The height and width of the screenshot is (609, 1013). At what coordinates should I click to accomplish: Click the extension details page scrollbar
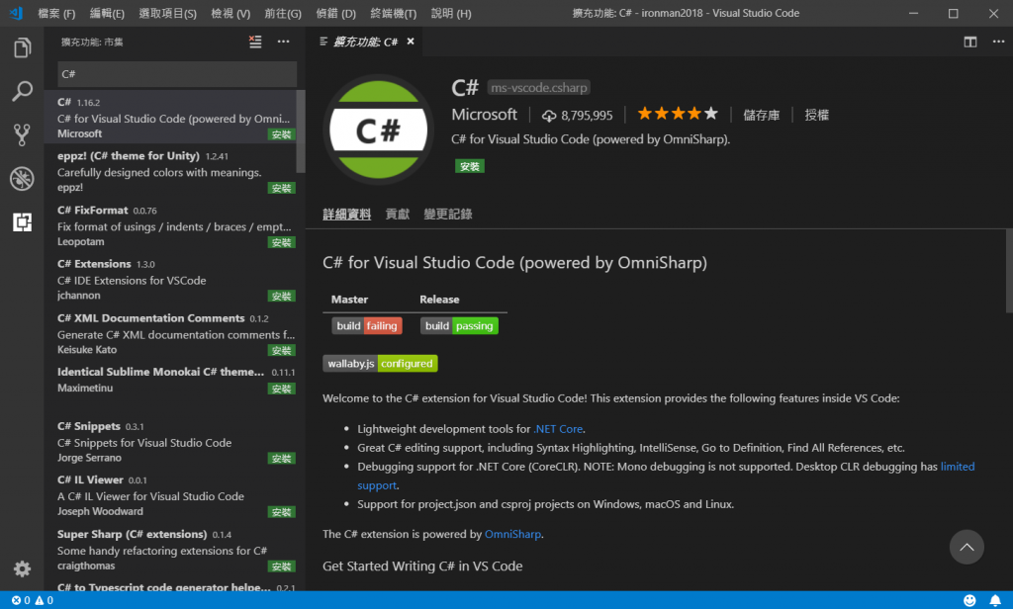(x=1009, y=271)
